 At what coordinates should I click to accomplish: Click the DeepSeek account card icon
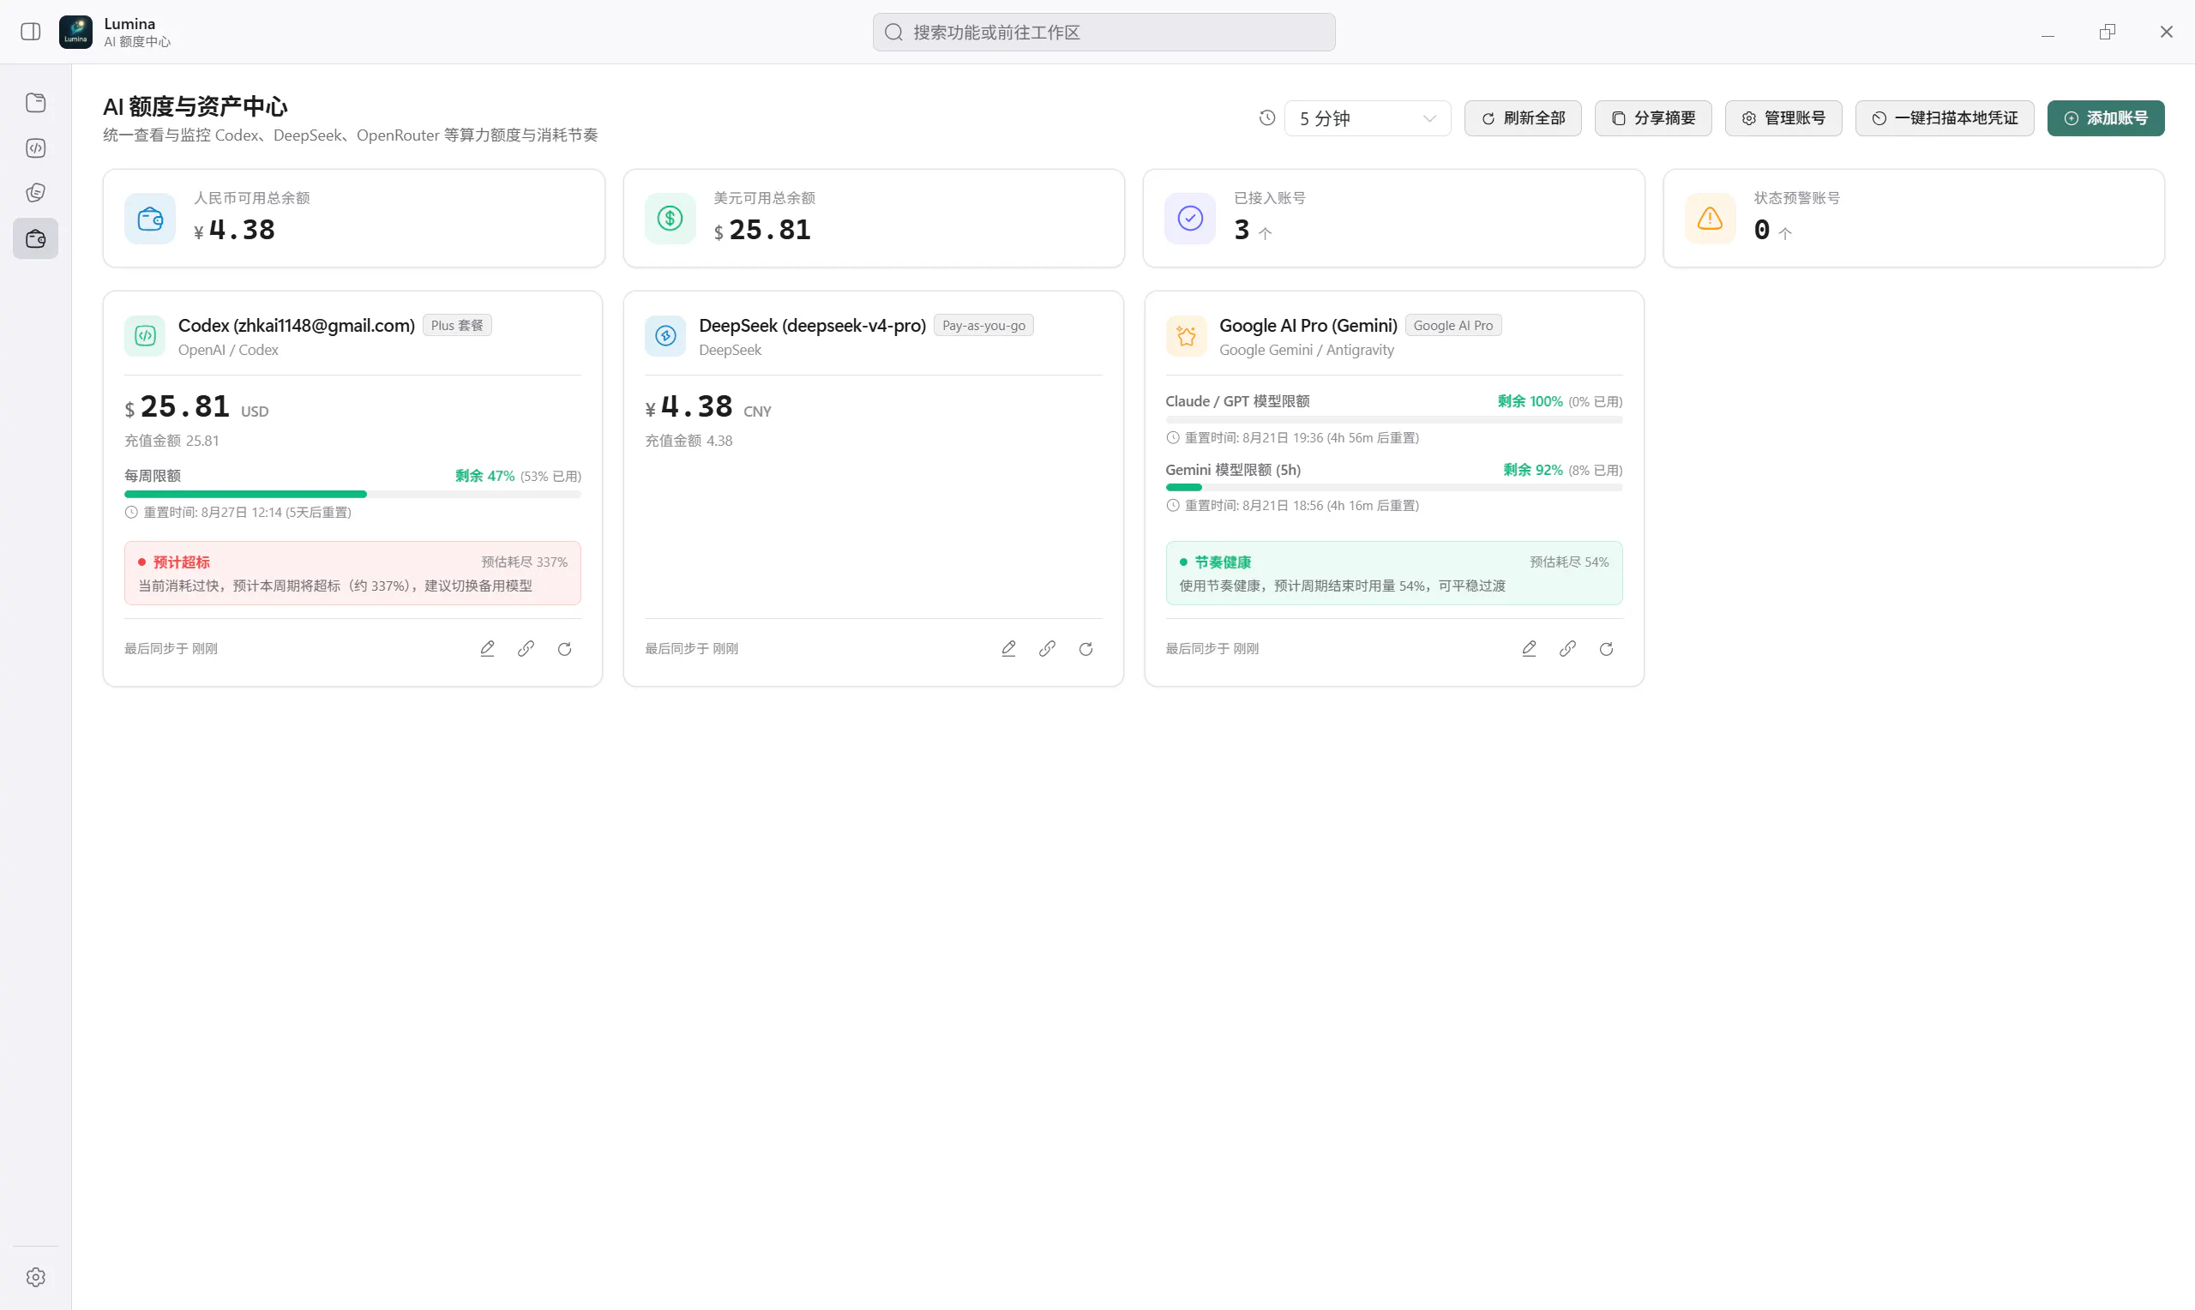[x=665, y=336]
